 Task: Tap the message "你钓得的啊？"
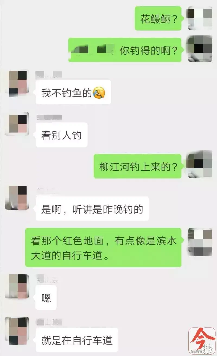[125, 50]
